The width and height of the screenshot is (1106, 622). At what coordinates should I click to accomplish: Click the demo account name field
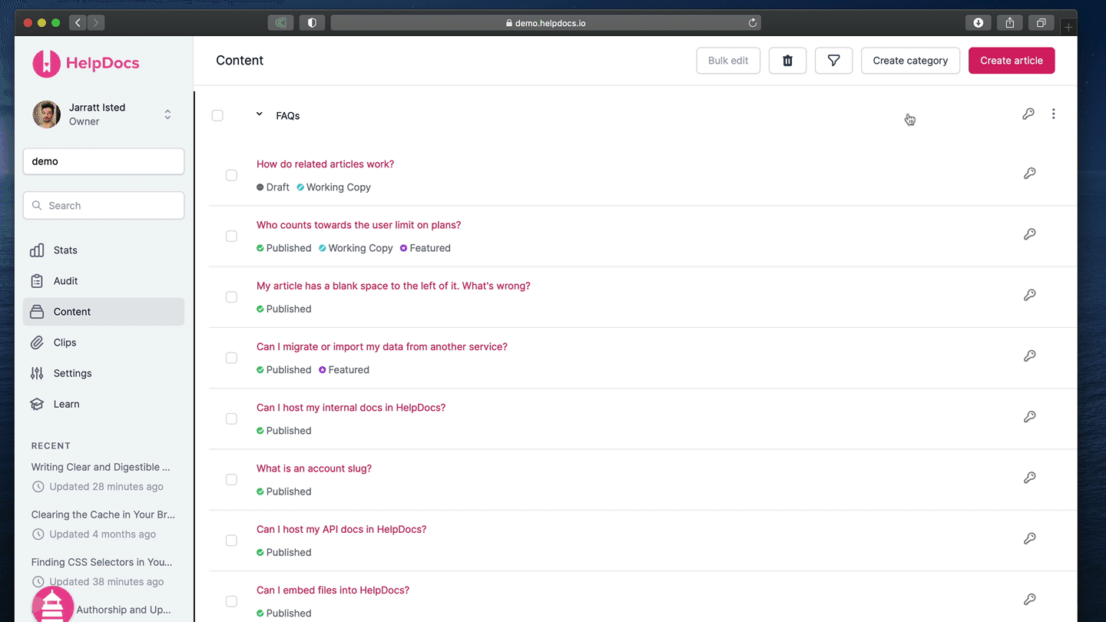pos(104,161)
